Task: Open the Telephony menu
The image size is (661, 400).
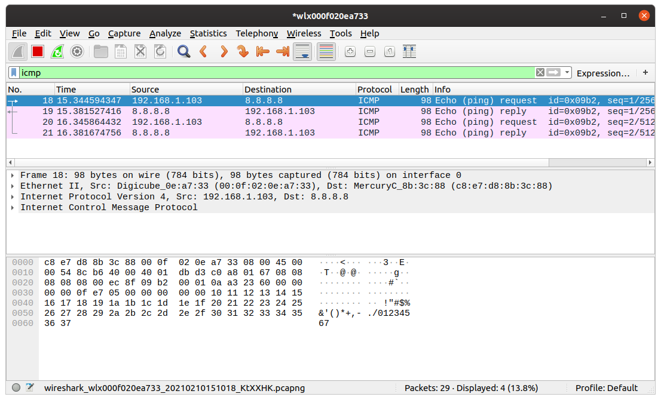Action: (x=256, y=33)
